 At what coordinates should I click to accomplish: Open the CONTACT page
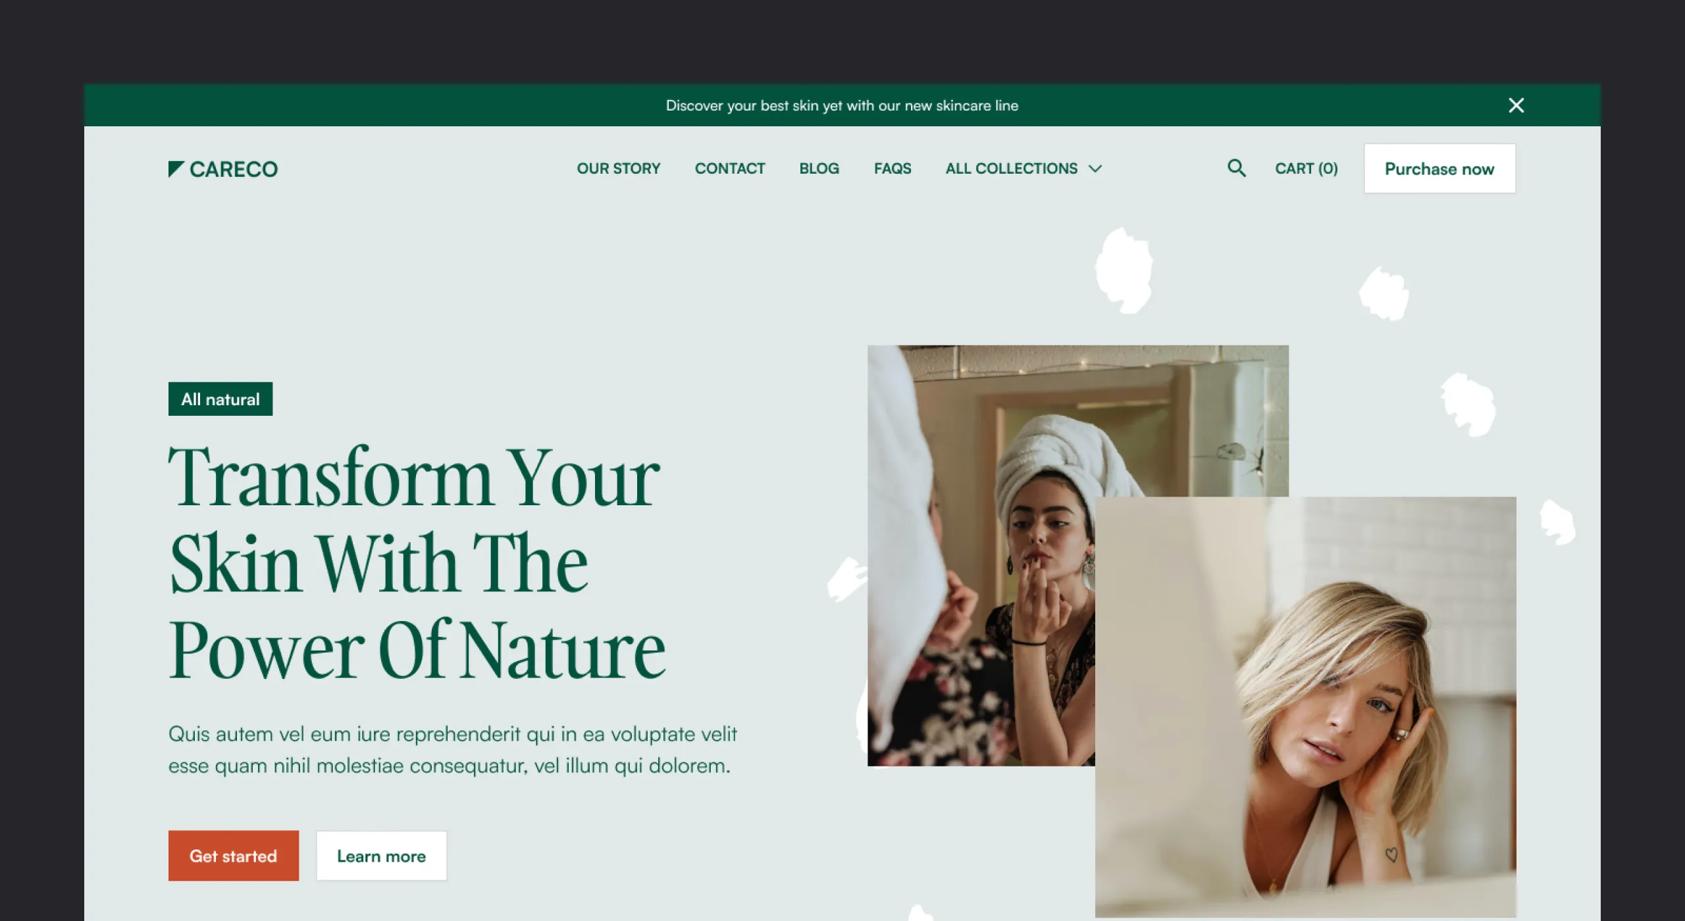730,168
